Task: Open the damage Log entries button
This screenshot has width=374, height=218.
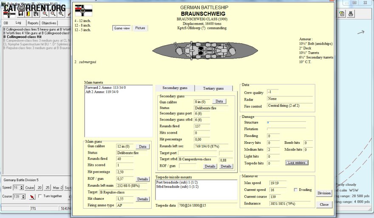Action: pos(297,163)
